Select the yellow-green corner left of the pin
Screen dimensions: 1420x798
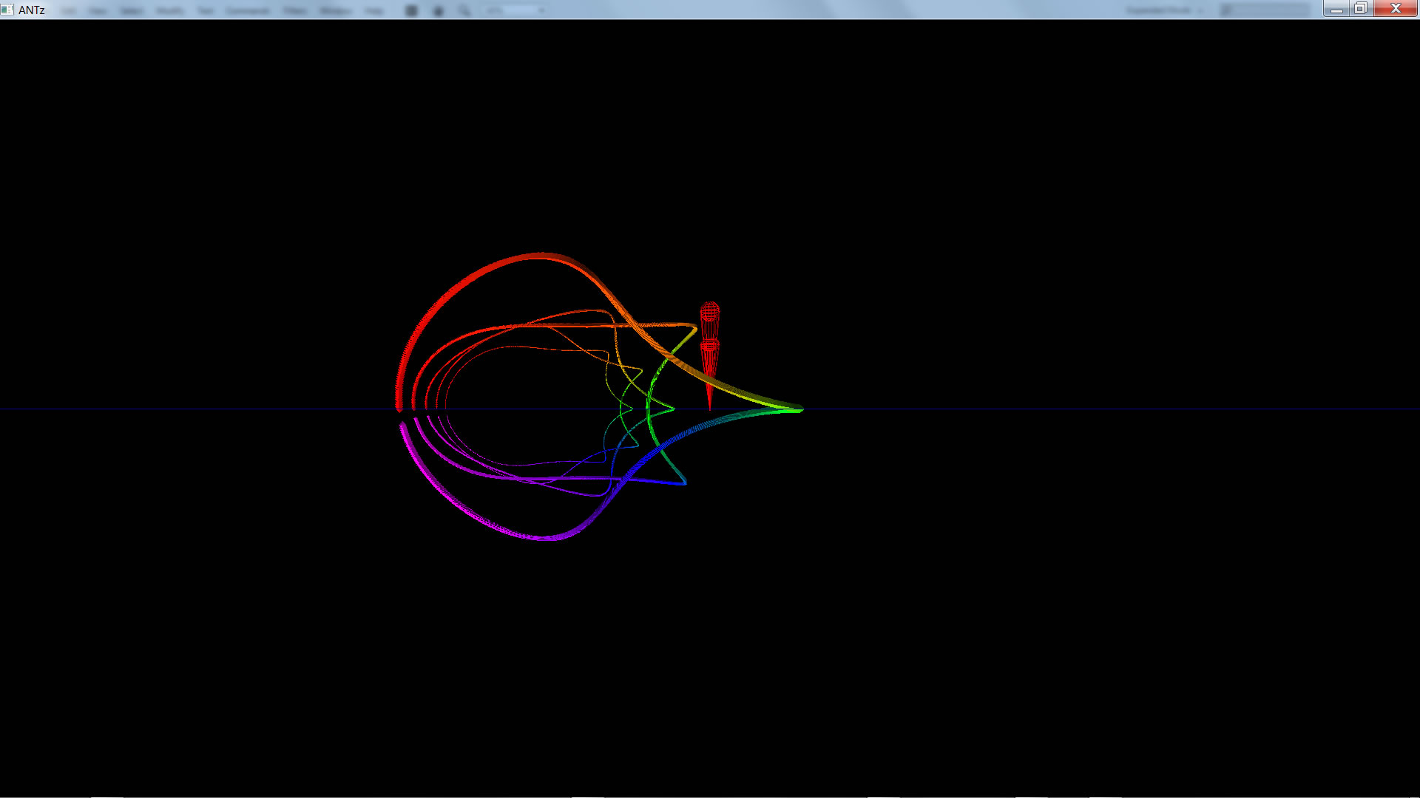point(695,327)
